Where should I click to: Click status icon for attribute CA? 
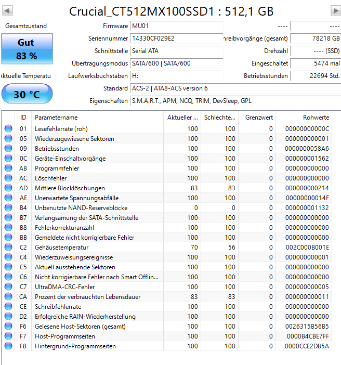click(8, 297)
